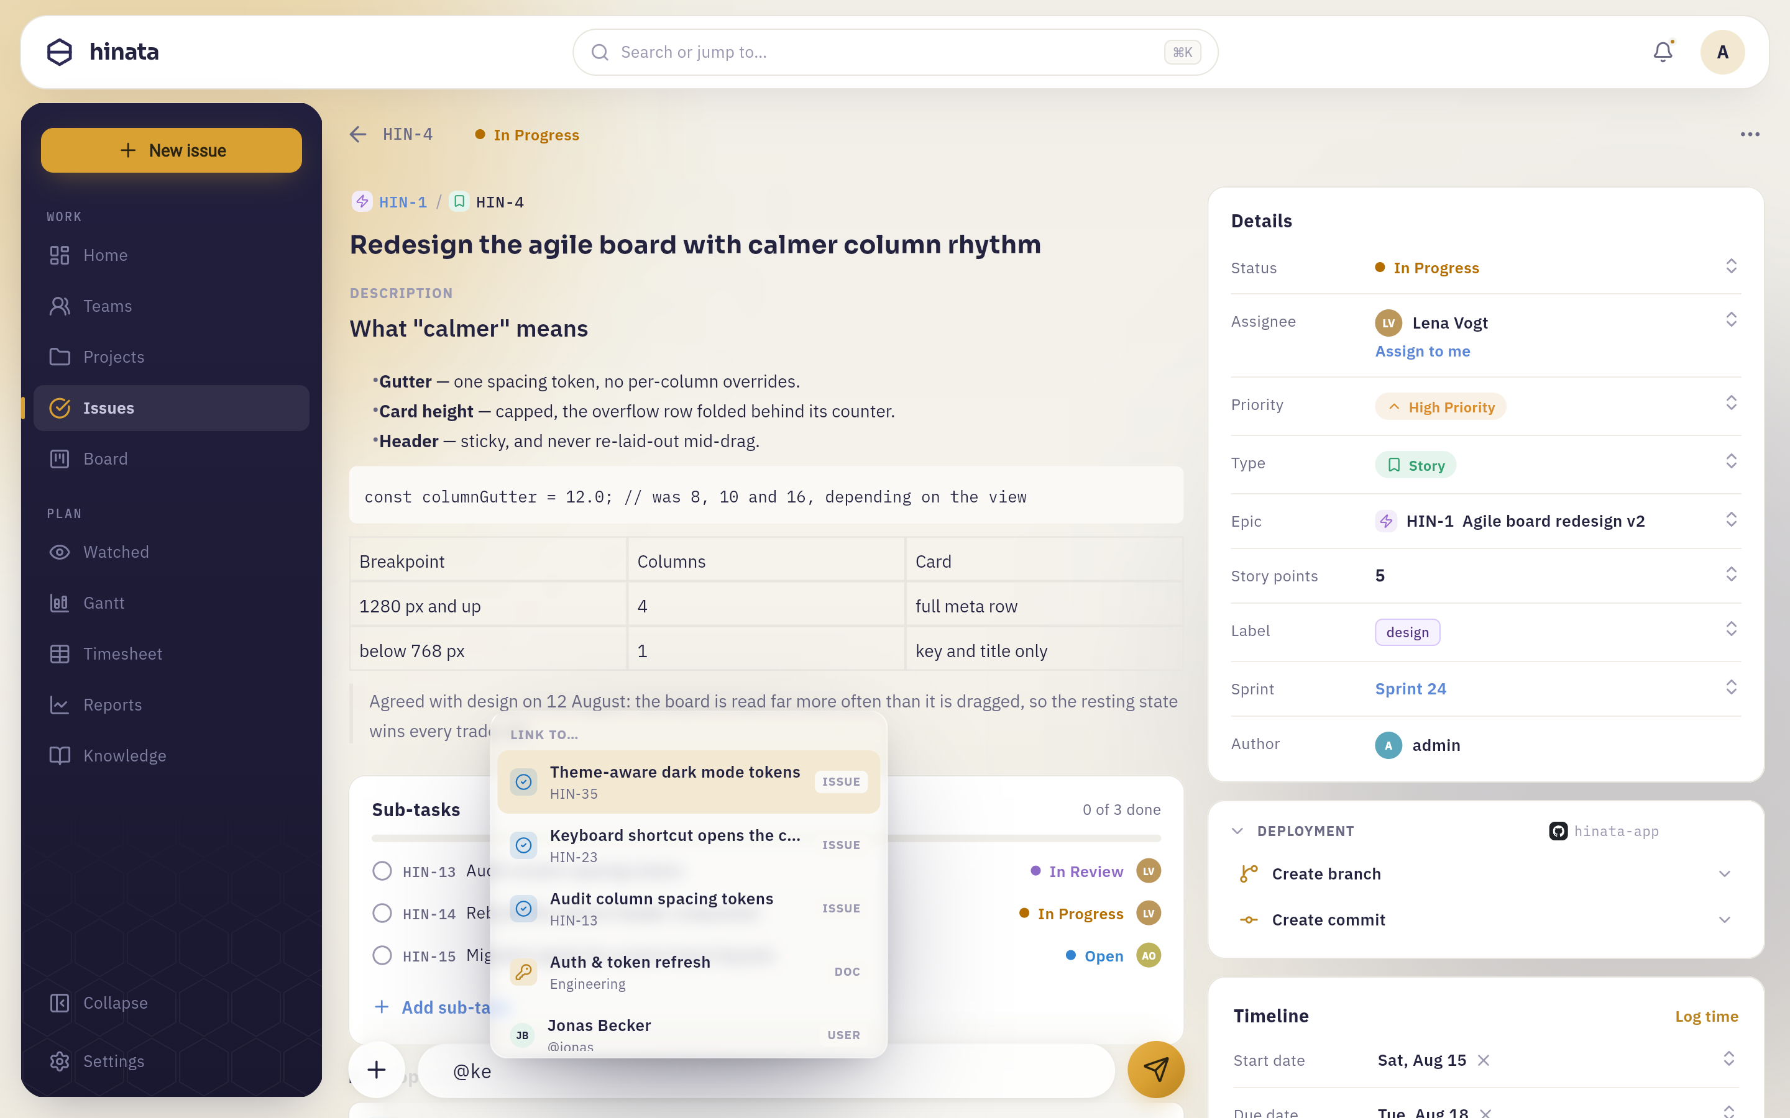The height and width of the screenshot is (1118, 1790).
Task: Click the GitHub icon next to hinata-app
Action: pyautogui.click(x=1558, y=831)
